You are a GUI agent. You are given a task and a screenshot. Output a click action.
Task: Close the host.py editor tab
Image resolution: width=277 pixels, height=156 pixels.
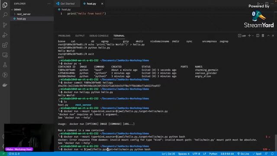102,3
